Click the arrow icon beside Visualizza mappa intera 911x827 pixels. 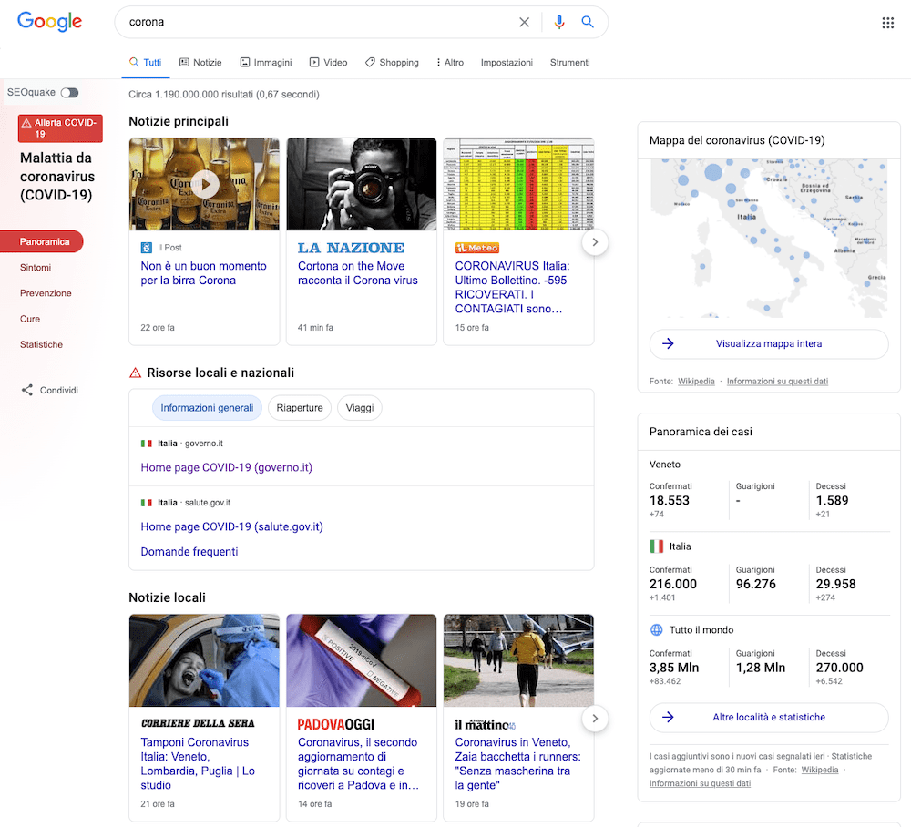[x=668, y=343]
